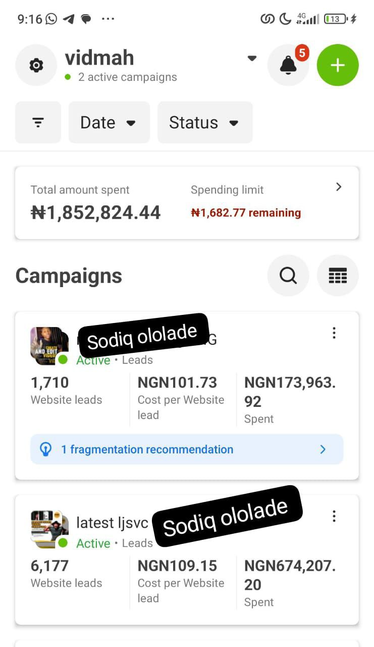Tap the ₦1,682.77 remaining spending limit
Screen dimensions: 374x647
click(246, 213)
